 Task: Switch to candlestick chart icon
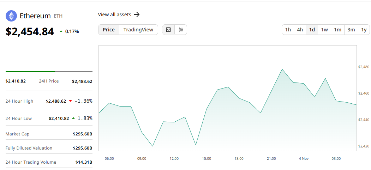pos(181,30)
